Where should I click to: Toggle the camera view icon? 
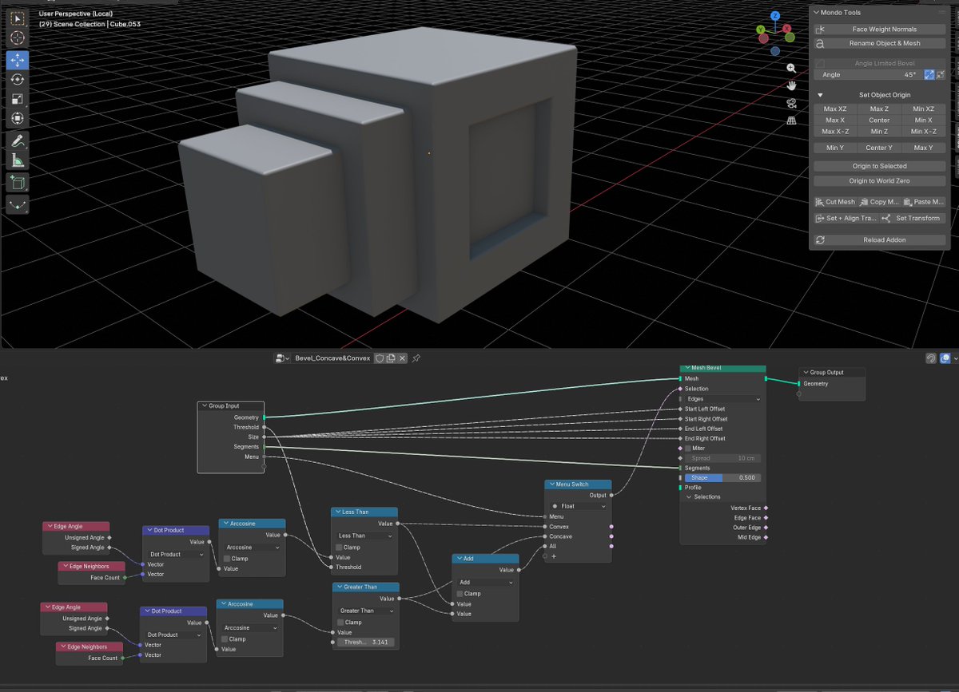[791, 103]
